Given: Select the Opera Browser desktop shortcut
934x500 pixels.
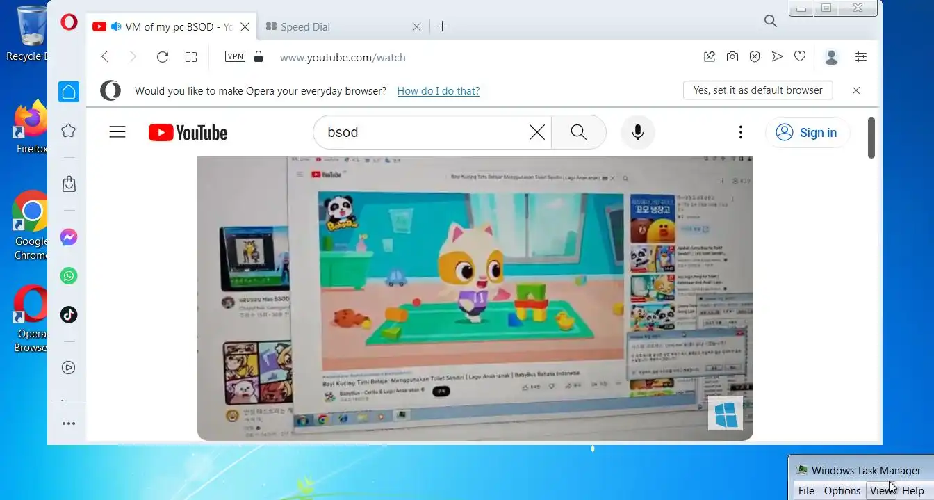Looking at the screenshot, I should pos(31,318).
